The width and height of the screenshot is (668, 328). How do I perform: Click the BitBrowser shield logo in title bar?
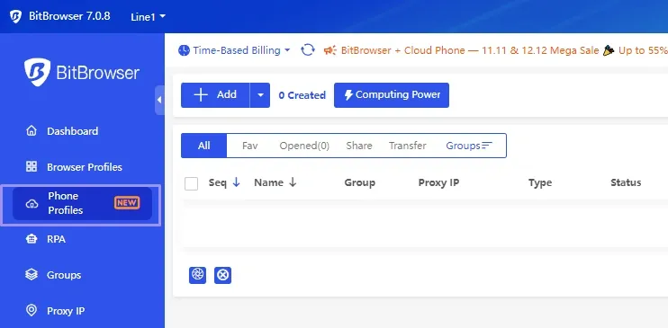16,16
